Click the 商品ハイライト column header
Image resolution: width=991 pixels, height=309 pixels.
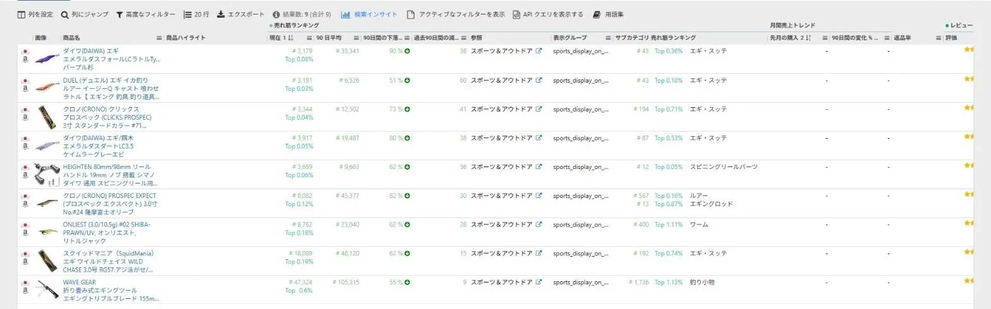[x=186, y=38]
